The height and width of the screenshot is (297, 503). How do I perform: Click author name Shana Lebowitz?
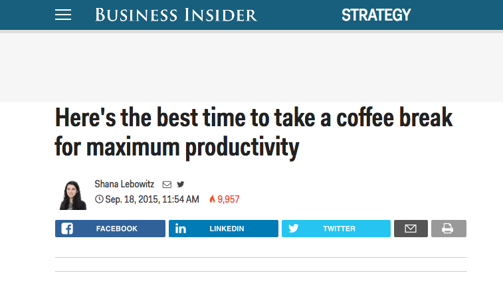(x=124, y=184)
